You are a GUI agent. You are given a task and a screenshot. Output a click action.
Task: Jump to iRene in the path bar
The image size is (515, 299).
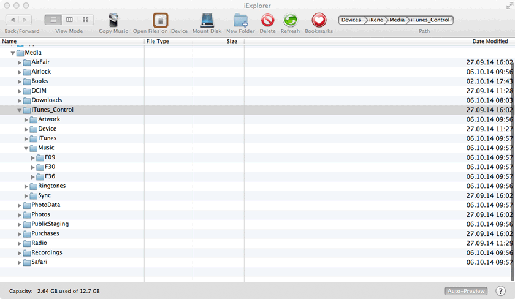376,20
